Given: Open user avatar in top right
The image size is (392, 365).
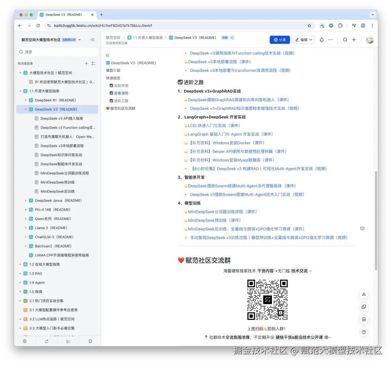Looking at the screenshot, I should 370,40.
